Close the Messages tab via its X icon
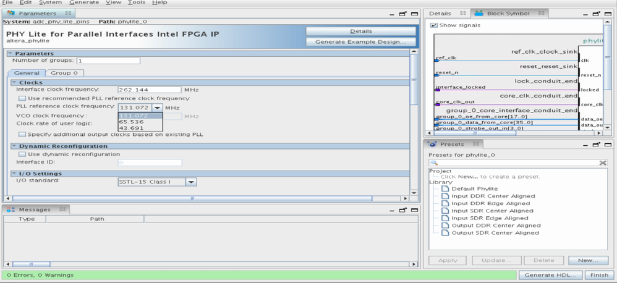The image size is (617, 283). coord(62,209)
